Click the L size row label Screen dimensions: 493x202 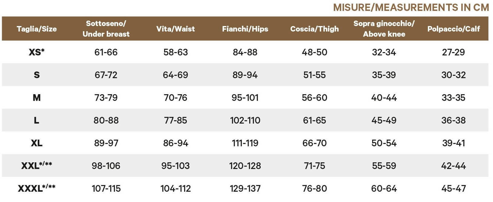[x=37, y=120]
